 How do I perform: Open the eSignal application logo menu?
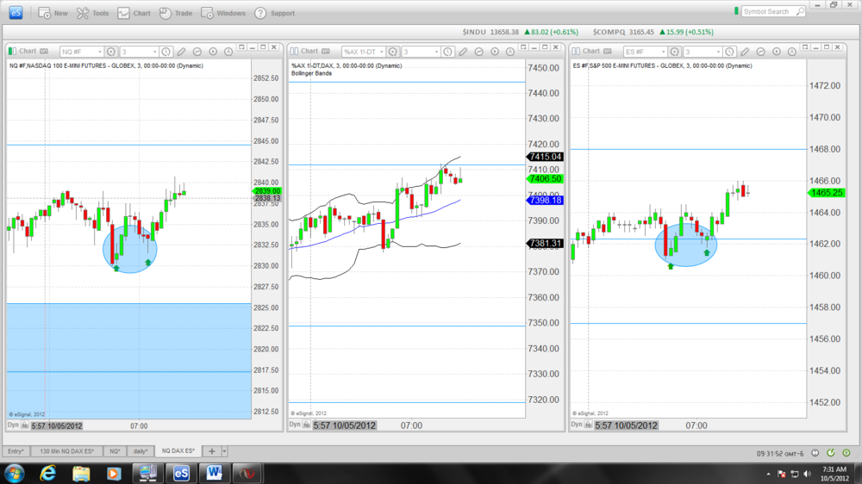[16, 13]
